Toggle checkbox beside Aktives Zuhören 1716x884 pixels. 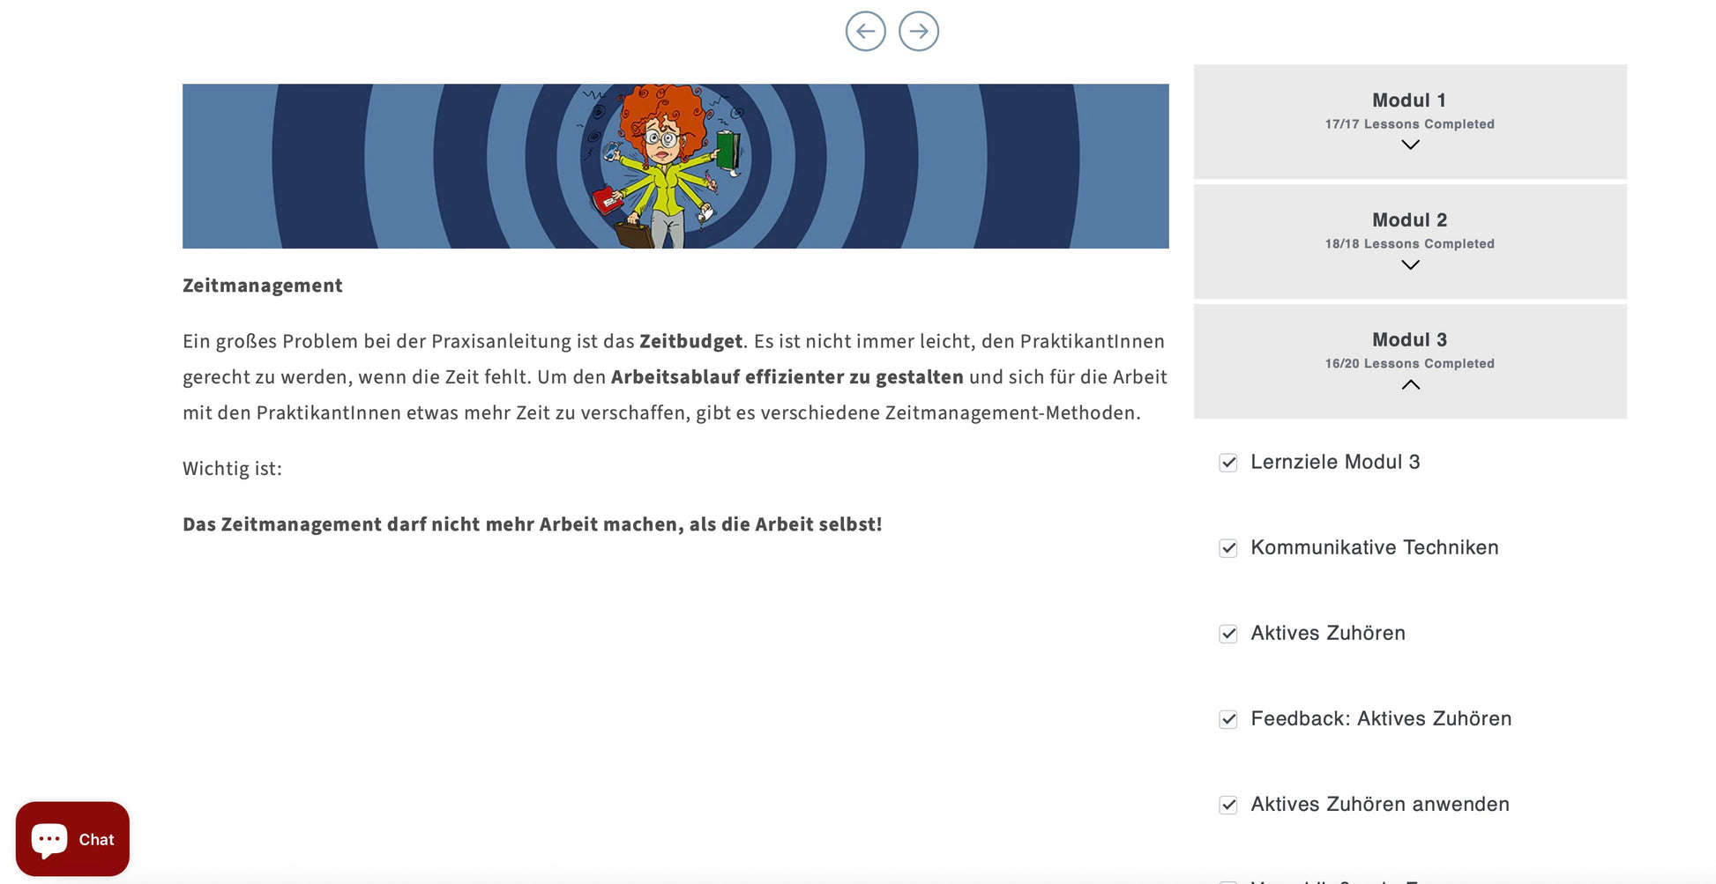click(x=1228, y=634)
